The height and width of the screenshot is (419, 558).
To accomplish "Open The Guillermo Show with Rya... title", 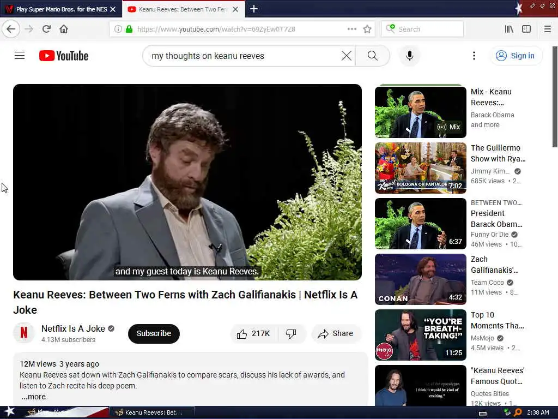I will click(498, 153).
